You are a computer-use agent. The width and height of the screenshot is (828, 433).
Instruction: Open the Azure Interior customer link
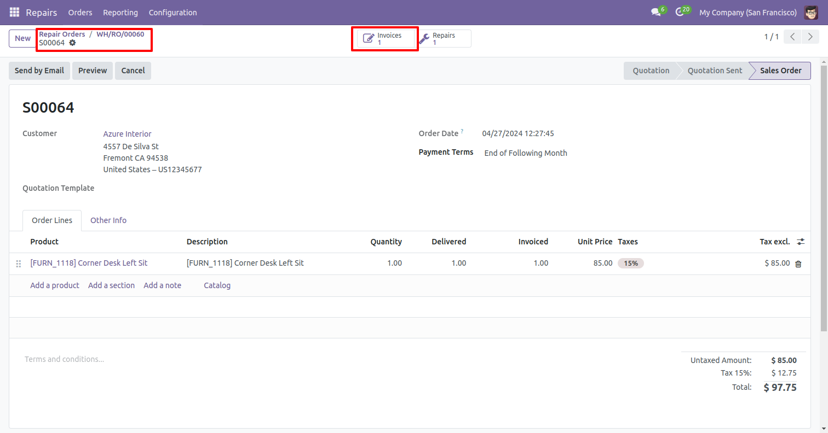(127, 134)
